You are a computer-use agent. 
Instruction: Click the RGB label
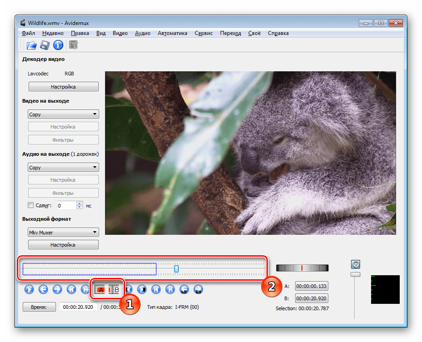click(69, 74)
